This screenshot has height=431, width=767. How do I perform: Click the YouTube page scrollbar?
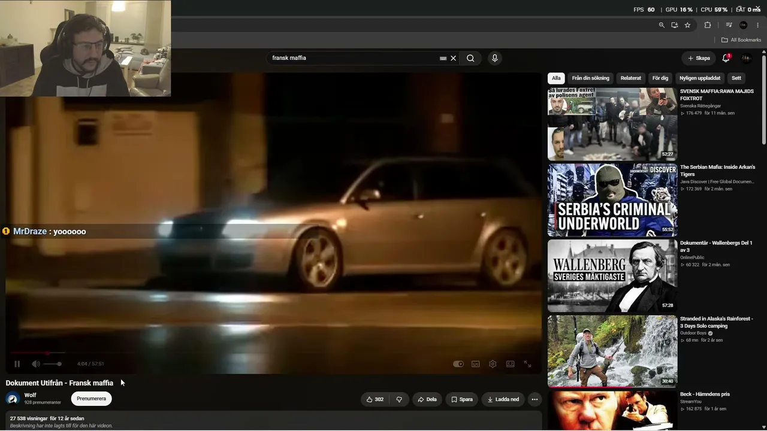(763, 99)
